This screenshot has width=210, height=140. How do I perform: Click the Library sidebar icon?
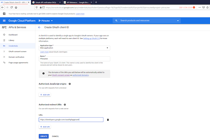4,40
